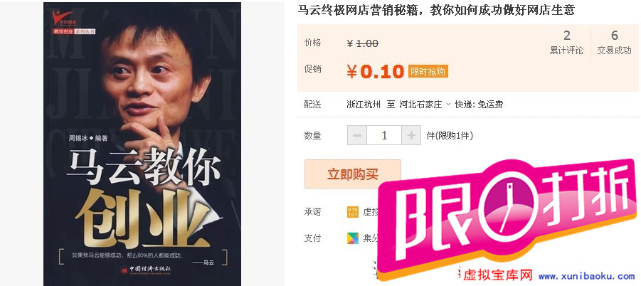Viewport: 641px width, 286px height.
Task: Click the 虚拟宝库网 red watermark text
Action: point(497,276)
